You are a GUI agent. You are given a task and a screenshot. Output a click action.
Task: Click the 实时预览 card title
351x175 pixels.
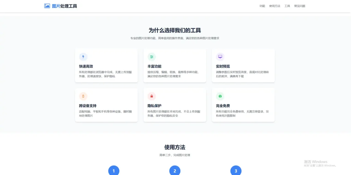[x=223, y=66]
